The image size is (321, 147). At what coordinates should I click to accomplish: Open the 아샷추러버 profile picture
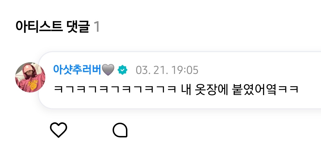pyautogui.click(x=30, y=77)
